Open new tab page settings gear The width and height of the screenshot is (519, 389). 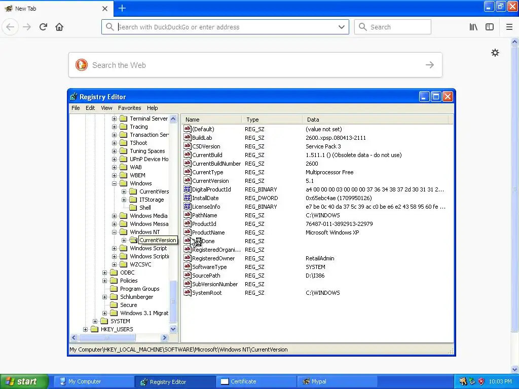click(495, 53)
